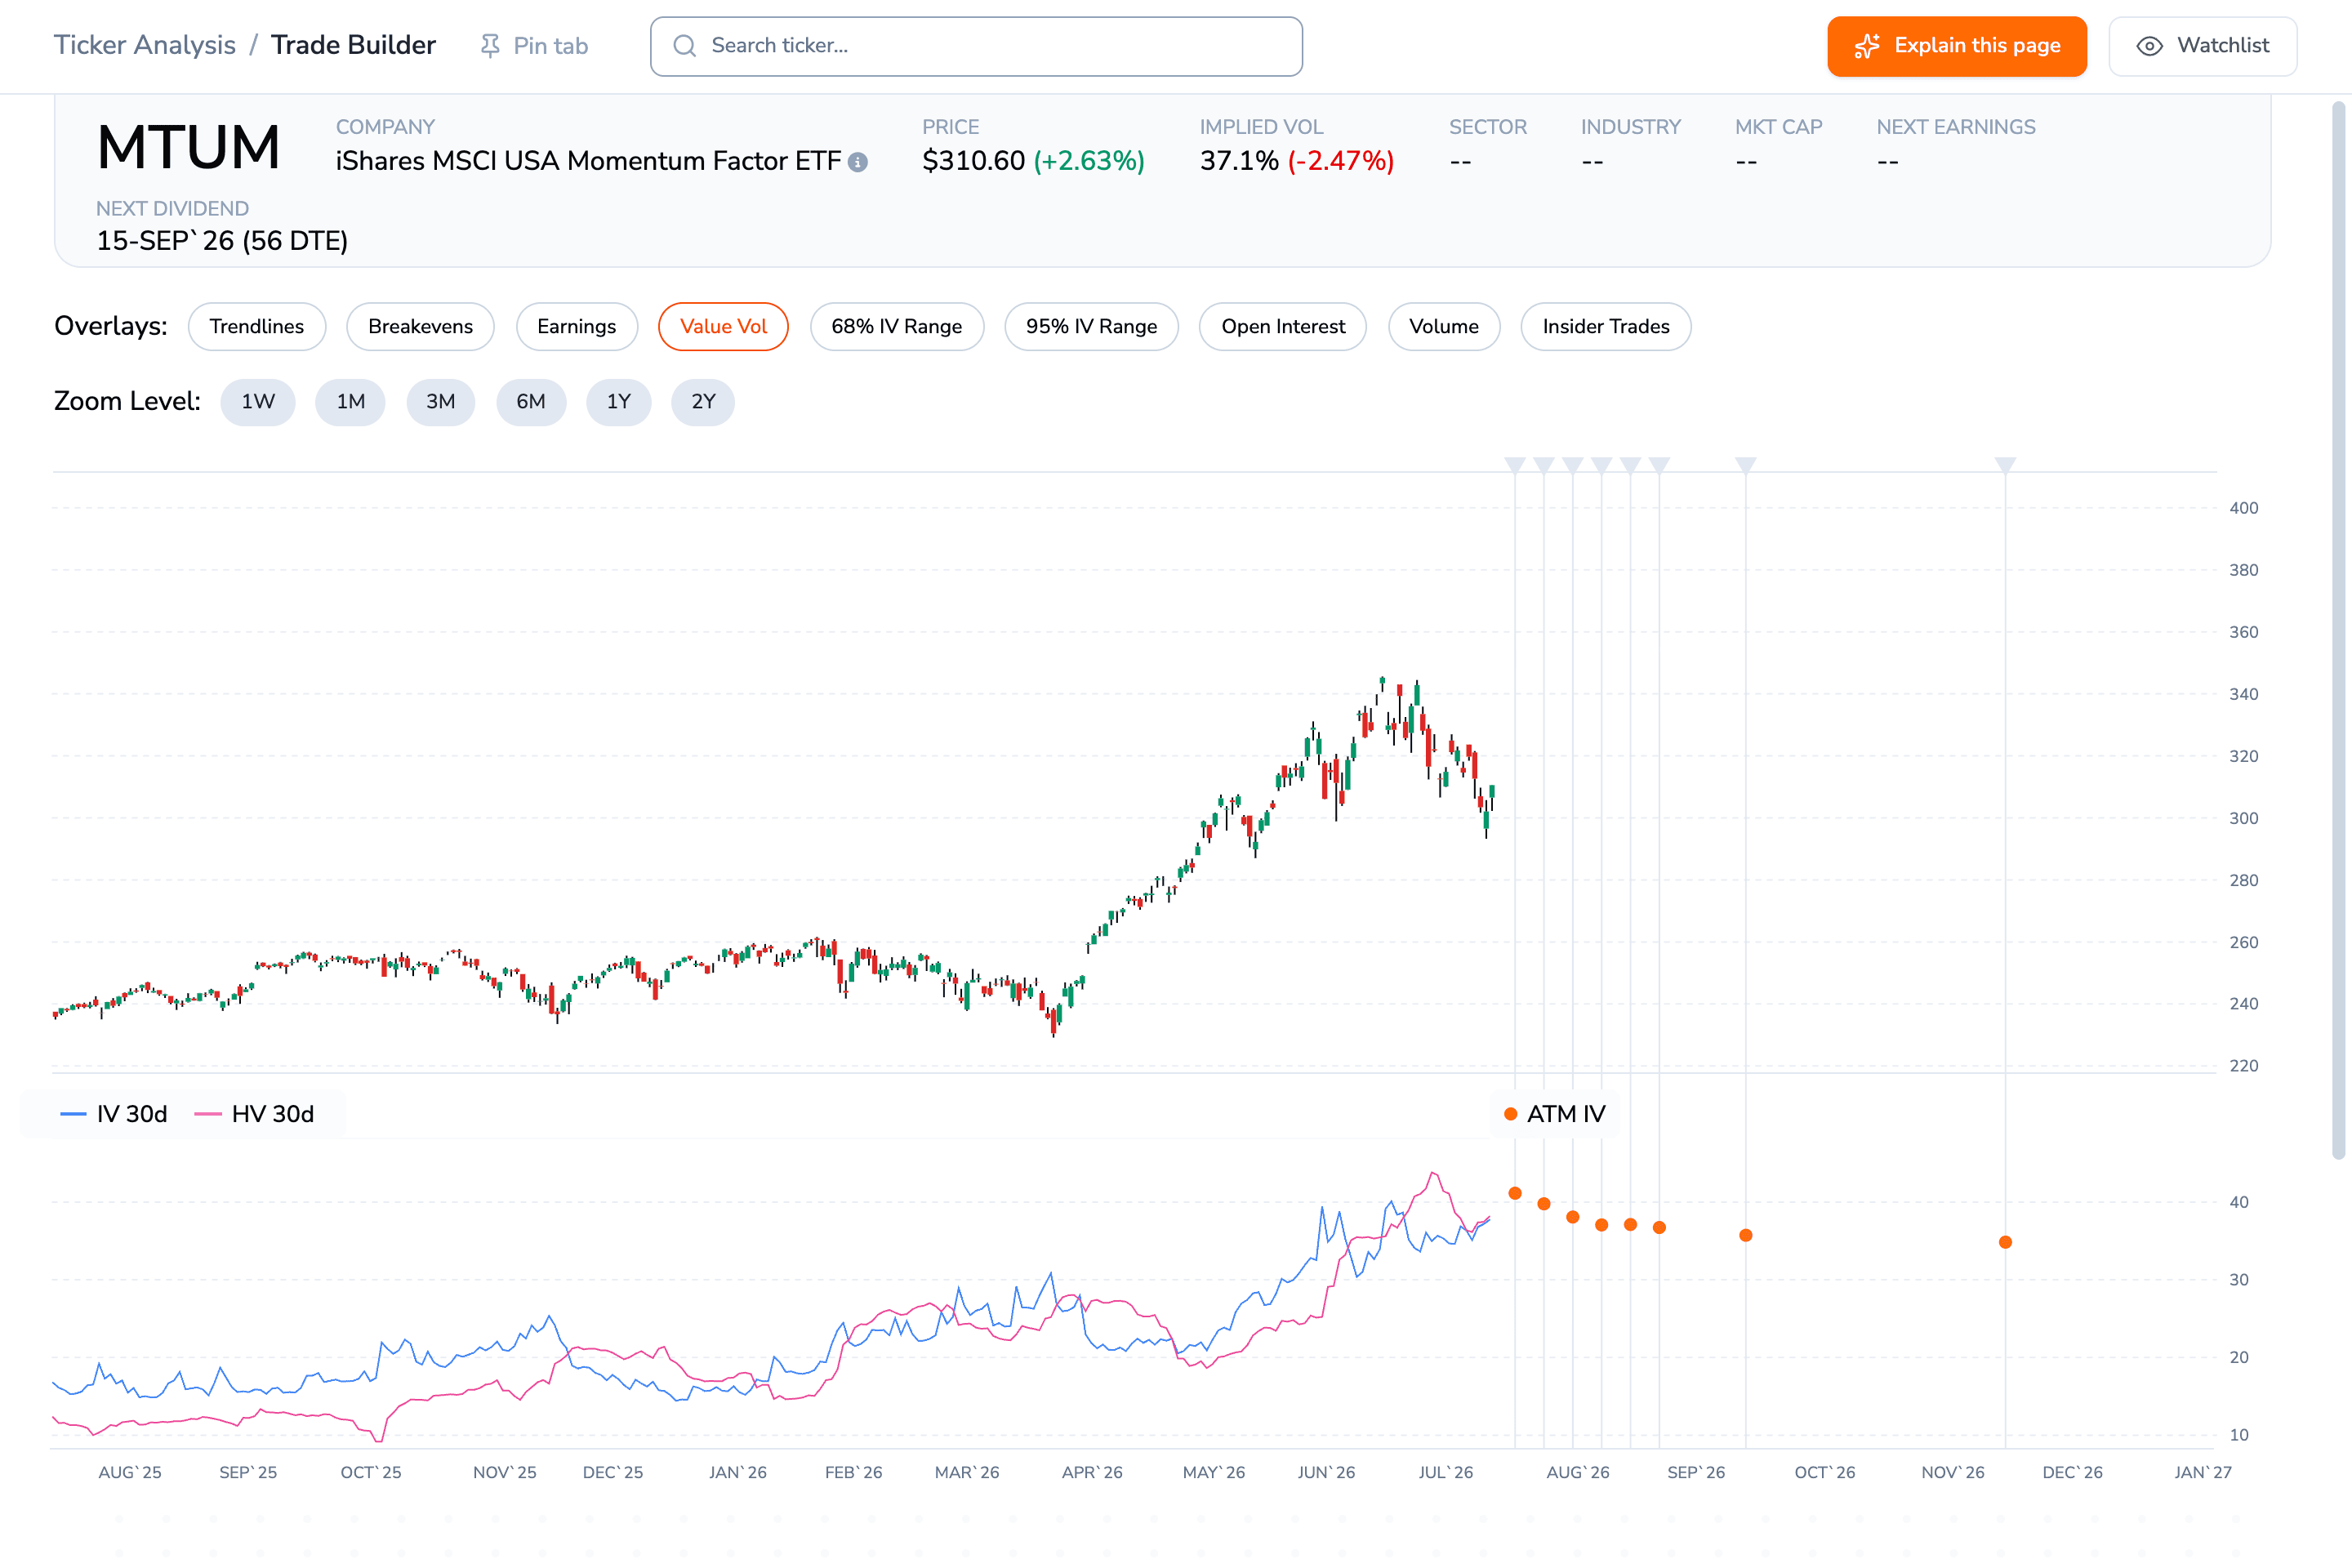The width and height of the screenshot is (2352, 1568).
Task: Click the JUL`26 axis label
Action: coord(1446,1472)
